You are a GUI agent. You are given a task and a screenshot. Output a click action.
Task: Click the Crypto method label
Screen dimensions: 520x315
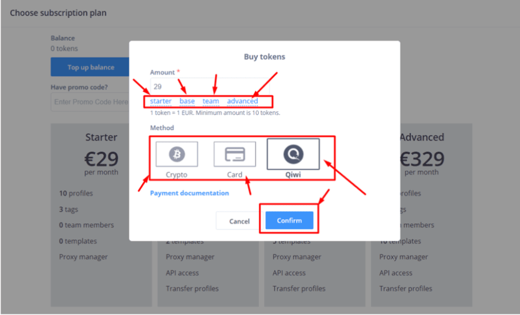177,175
